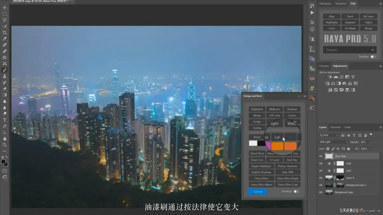Toggle Tooltips switch in Dodge and Burn panel
Screen dimensions: 383x215
[x=296, y=191]
